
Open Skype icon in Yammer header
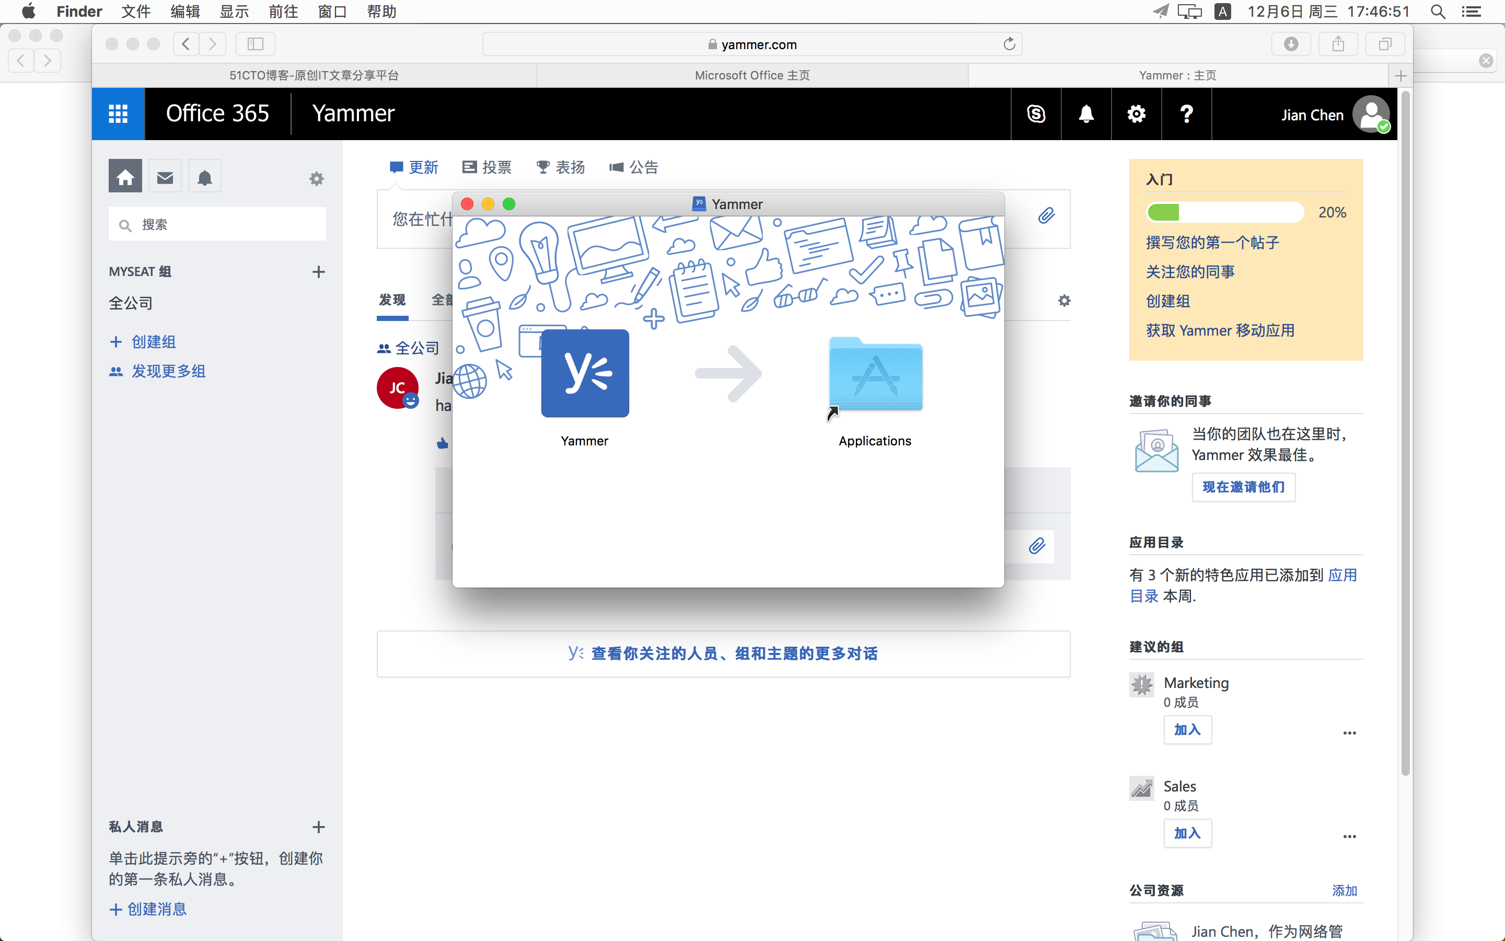(x=1036, y=114)
